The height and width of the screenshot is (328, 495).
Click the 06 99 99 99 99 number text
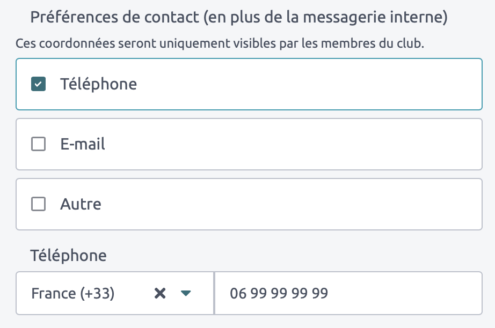tap(279, 293)
